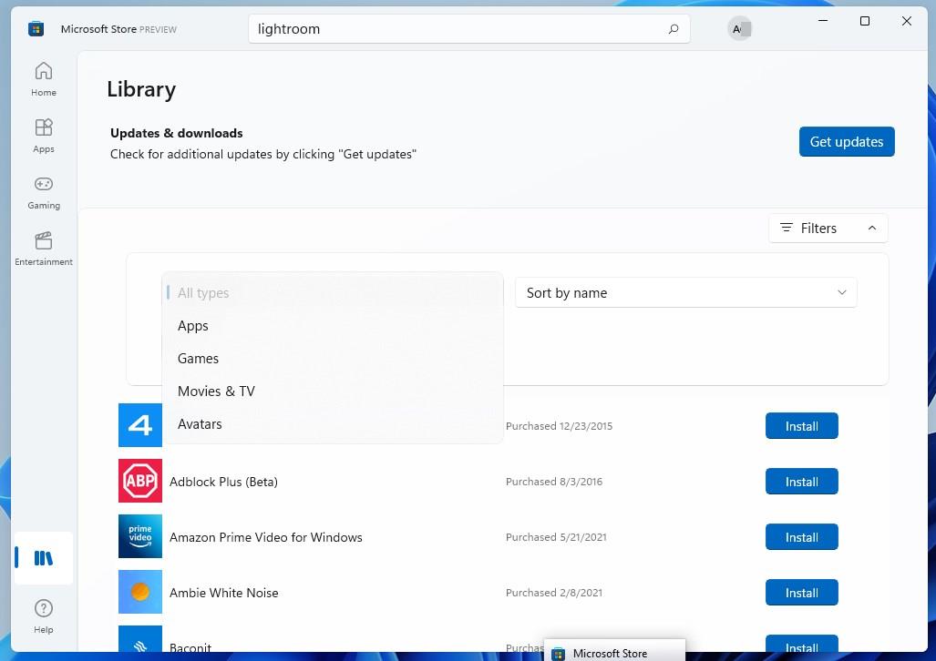The width and height of the screenshot is (936, 661).
Task: Open the Baconit title
Action: (x=190, y=647)
